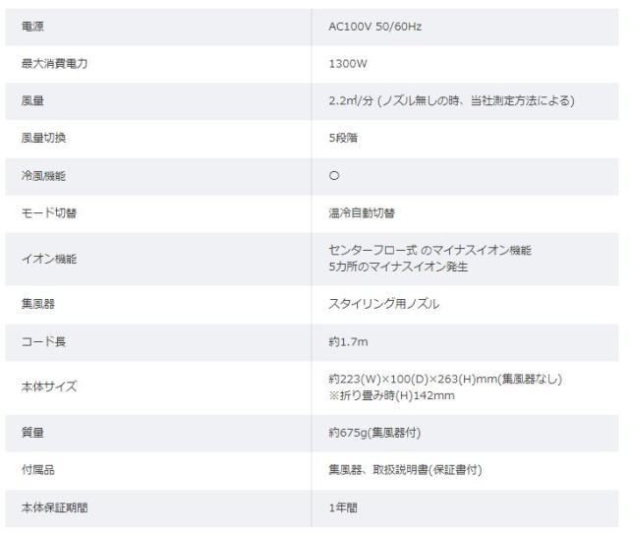The image size is (629, 535).
Task: Select the スタイリング用ノズル value
Action: (x=383, y=304)
